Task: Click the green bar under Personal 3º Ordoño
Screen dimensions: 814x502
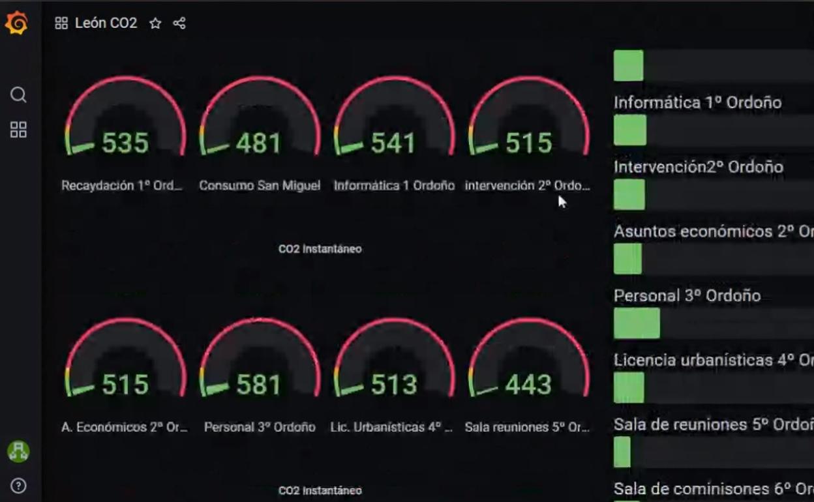Action: click(x=637, y=324)
